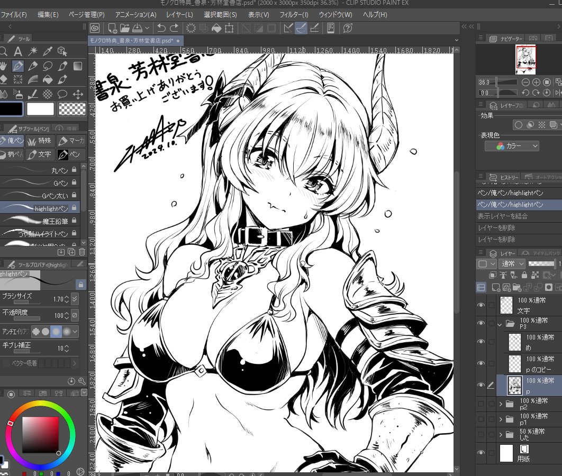Image resolution: width=562 pixels, height=476 pixels.
Task: Open canvas tab list dropdown arrow
Action: click(x=456, y=40)
